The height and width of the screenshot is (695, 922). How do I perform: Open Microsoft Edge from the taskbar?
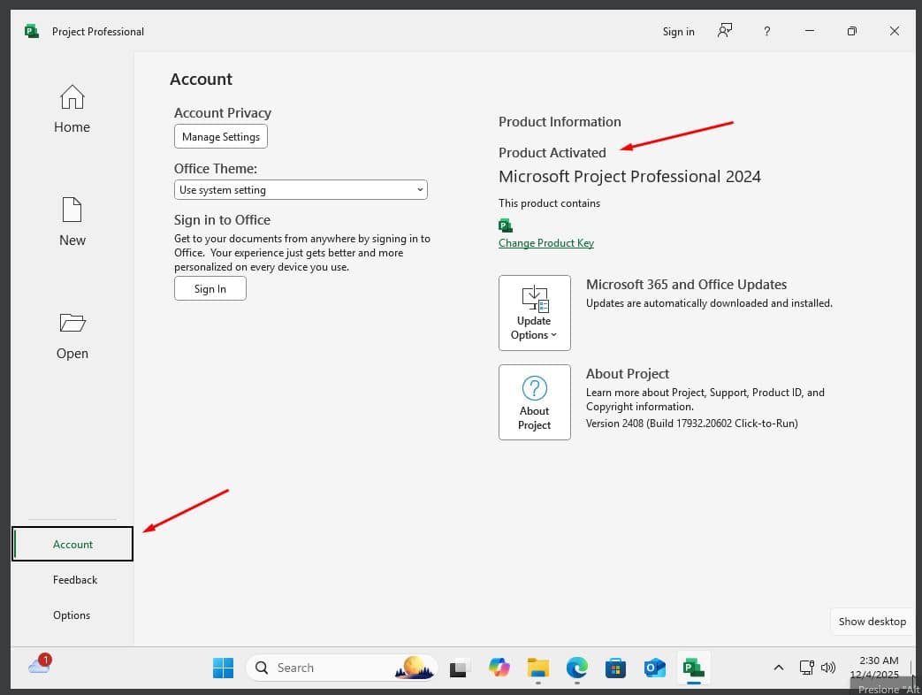click(576, 668)
